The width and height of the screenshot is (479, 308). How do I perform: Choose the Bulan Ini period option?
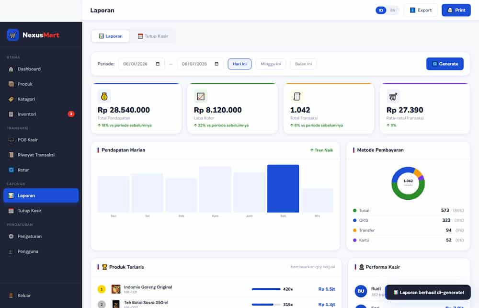click(x=303, y=64)
